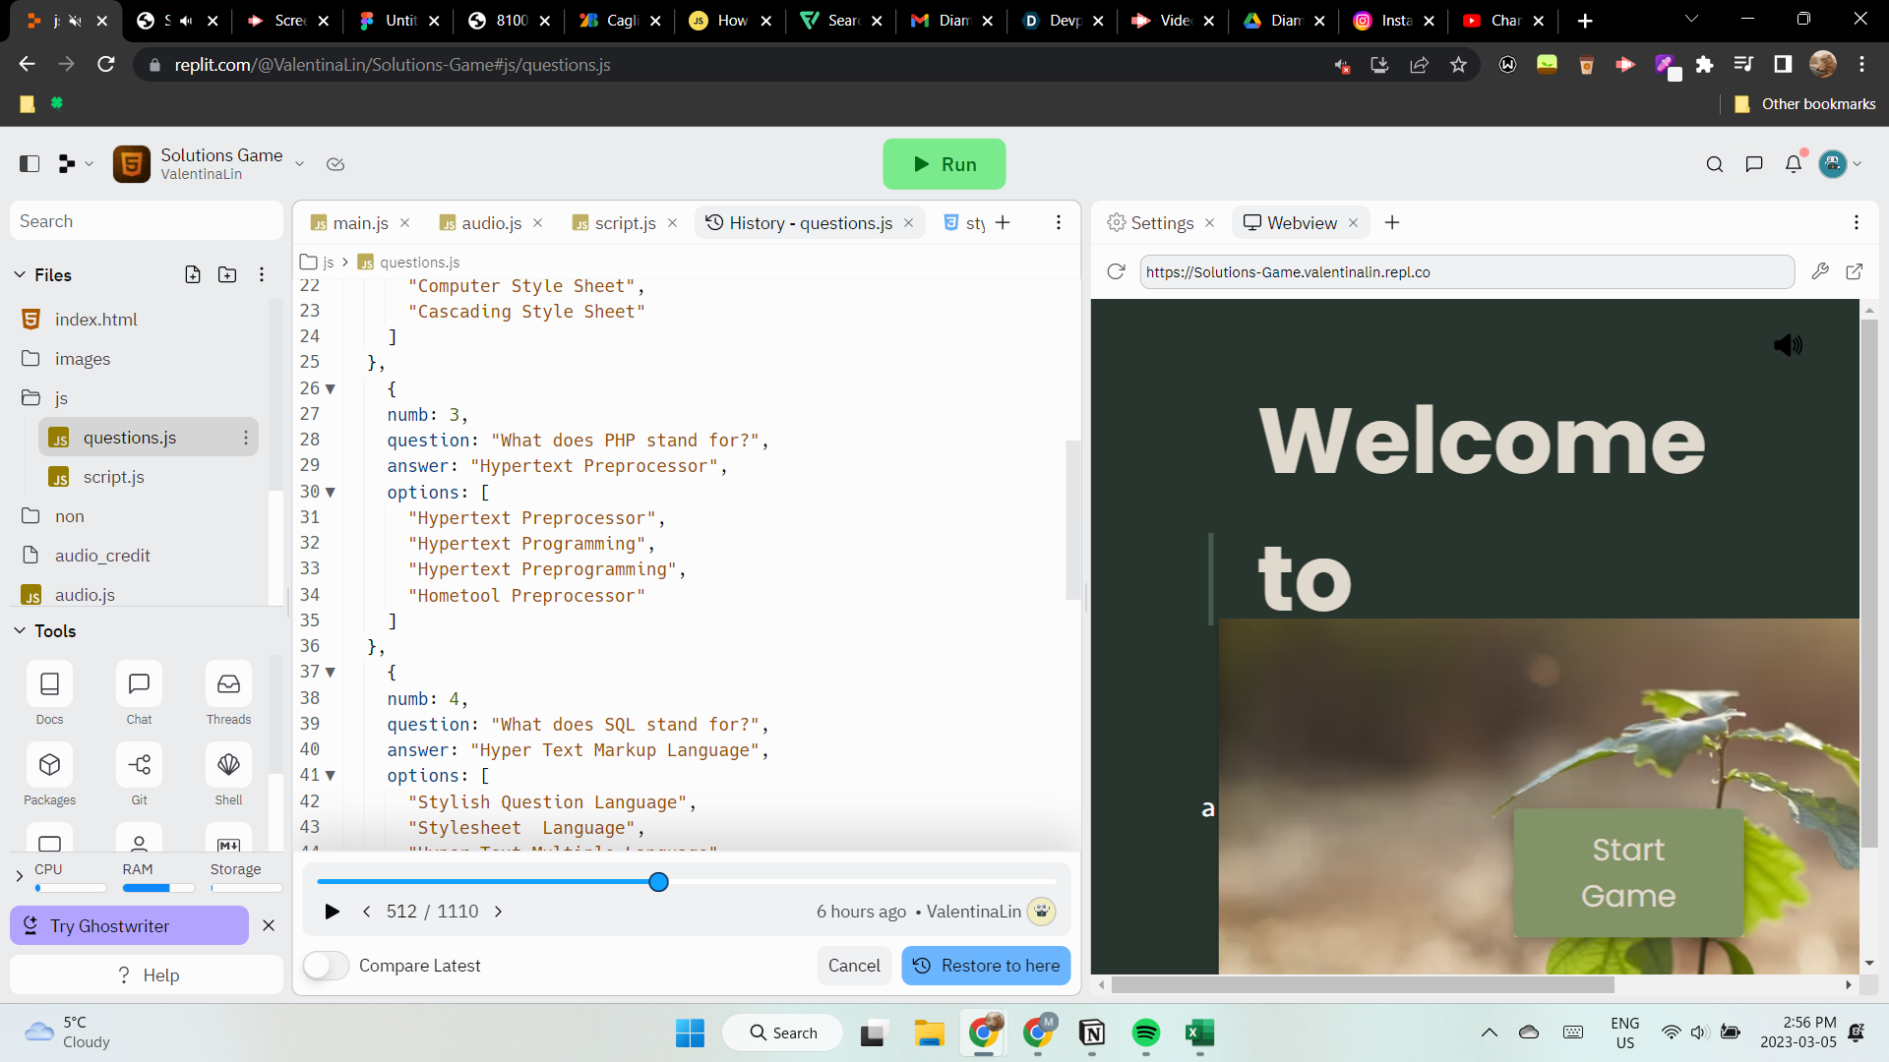Click the new file icon in Files

[x=193, y=274]
